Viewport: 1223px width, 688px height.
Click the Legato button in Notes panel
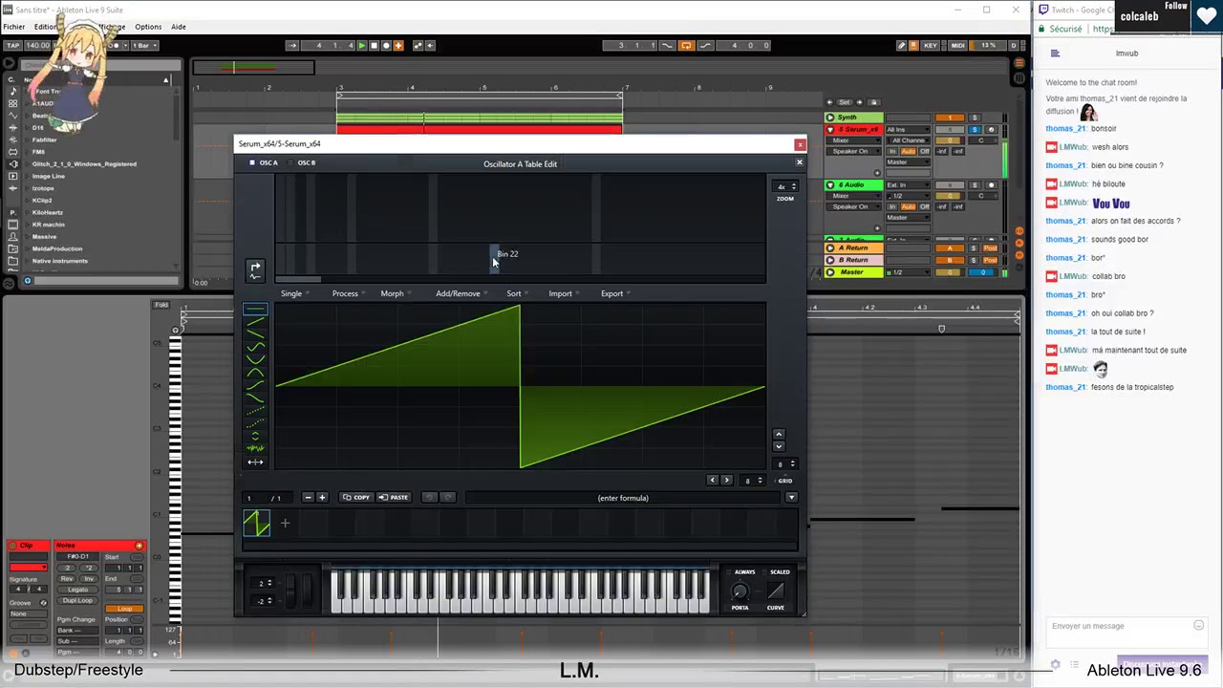77,590
